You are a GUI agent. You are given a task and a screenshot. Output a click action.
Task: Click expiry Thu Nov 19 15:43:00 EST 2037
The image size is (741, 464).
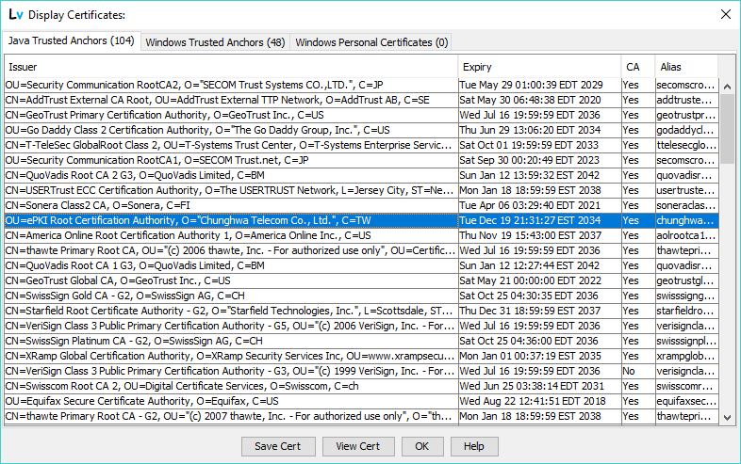[539, 235]
